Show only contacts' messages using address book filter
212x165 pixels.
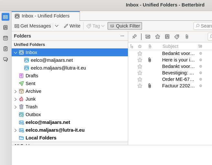(x=167, y=37)
